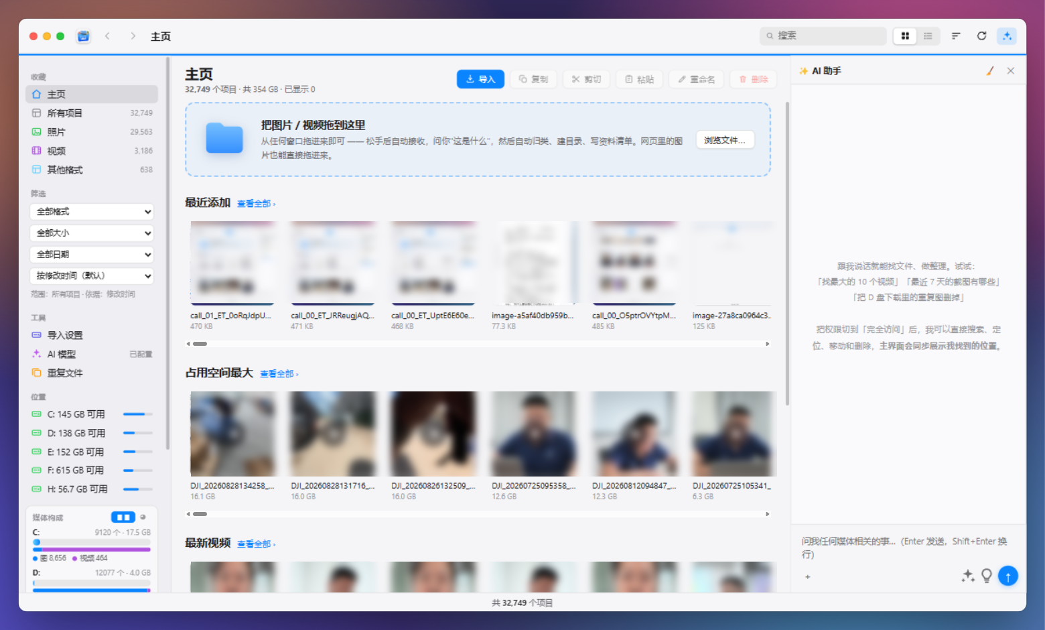Focus the 搜索 search field
Image resolution: width=1045 pixels, height=630 pixels.
[823, 36]
